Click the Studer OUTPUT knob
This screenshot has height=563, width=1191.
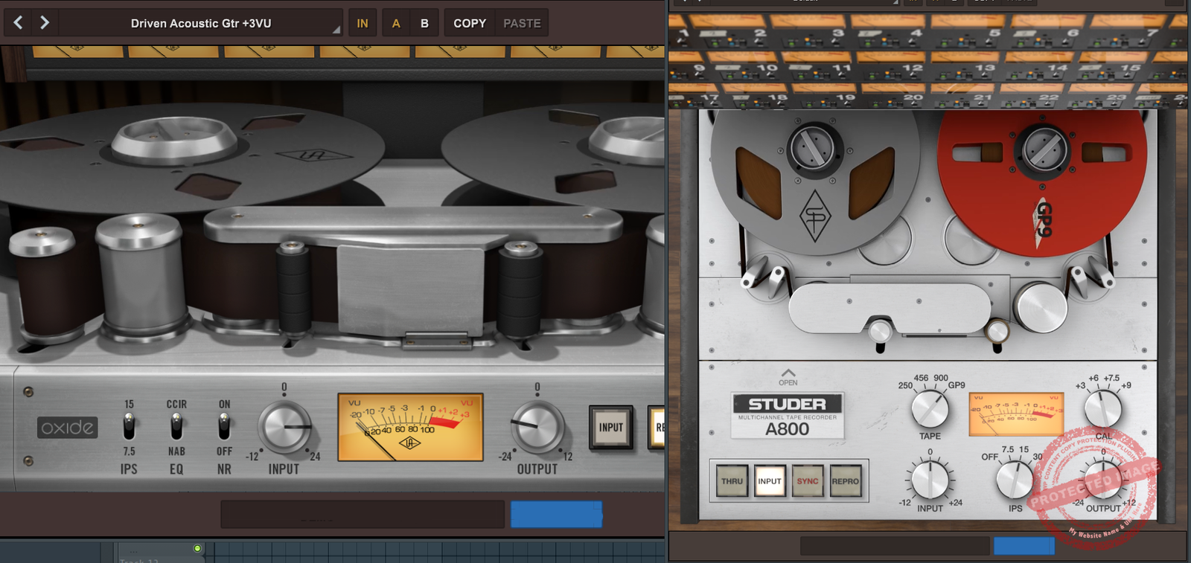(x=1102, y=480)
